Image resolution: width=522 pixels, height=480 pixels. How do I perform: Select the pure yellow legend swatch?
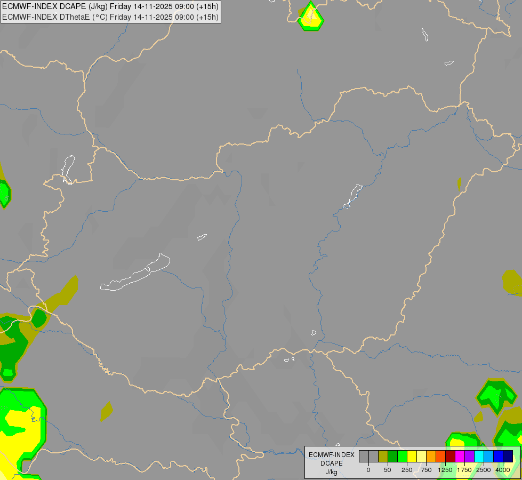click(412, 457)
